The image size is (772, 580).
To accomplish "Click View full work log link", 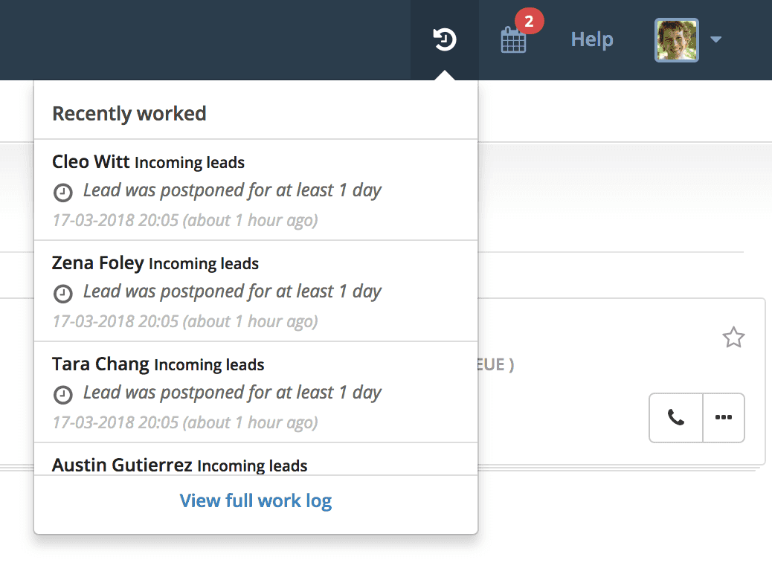I will (256, 500).
